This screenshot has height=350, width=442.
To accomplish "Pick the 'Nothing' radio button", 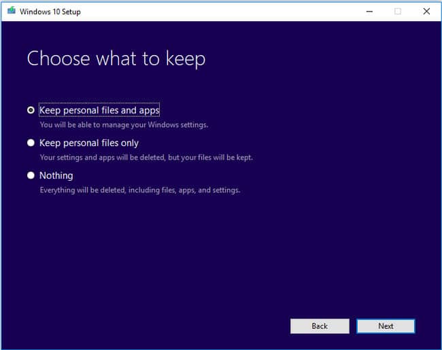I will [31, 175].
